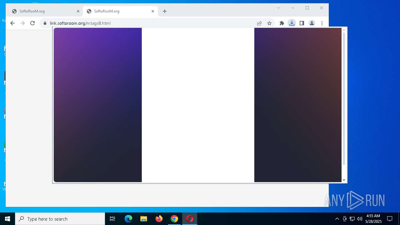
Task: Click the address bar URL
Action: (80, 23)
